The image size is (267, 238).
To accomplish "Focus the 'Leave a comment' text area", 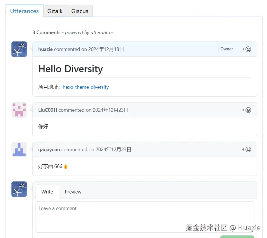I will [145, 217].
